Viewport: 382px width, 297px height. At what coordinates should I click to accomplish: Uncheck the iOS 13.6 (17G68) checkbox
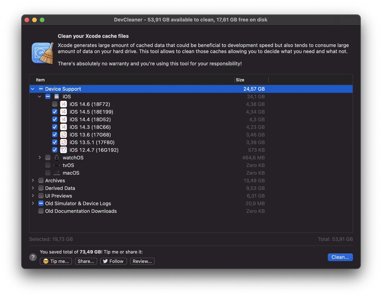(x=55, y=135)
